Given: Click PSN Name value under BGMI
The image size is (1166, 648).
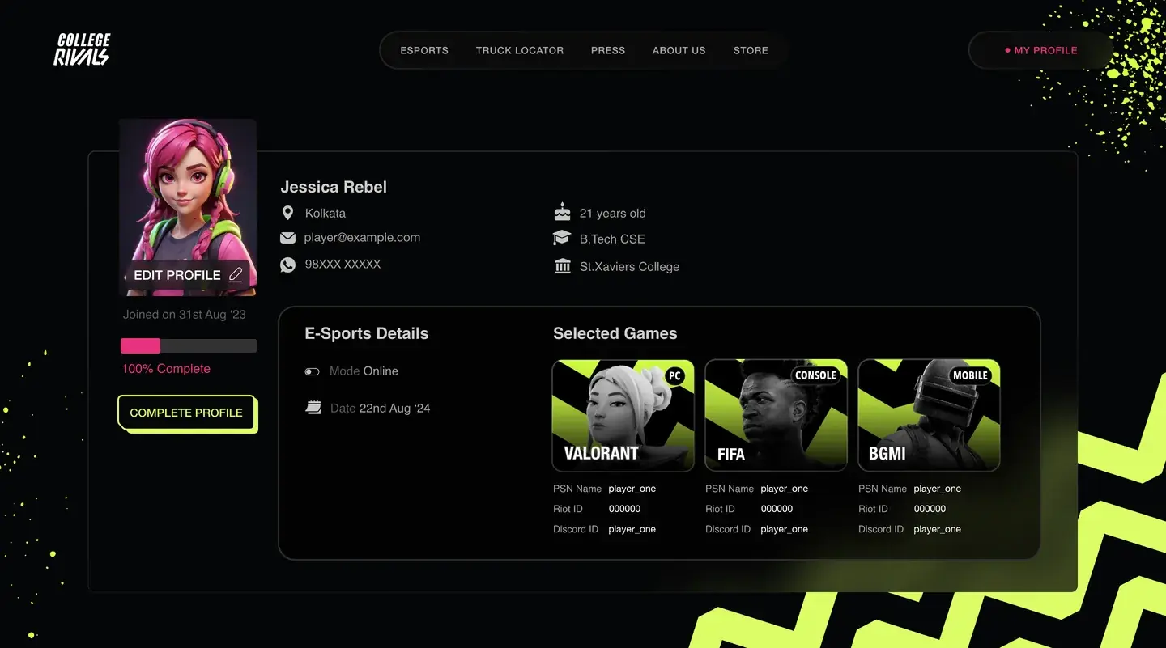Looking at the screenshot, I should pos(938,489).
